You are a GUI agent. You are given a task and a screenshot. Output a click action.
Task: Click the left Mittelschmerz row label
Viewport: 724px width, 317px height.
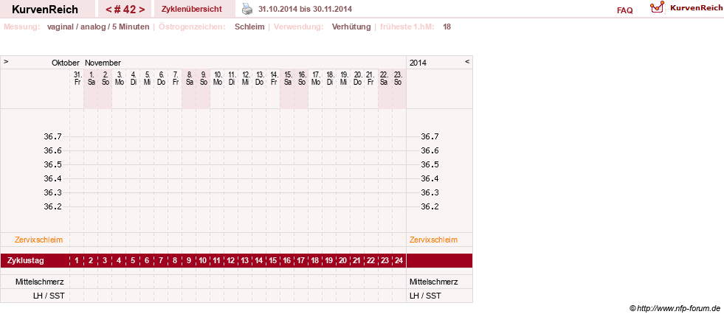[40, 282]
